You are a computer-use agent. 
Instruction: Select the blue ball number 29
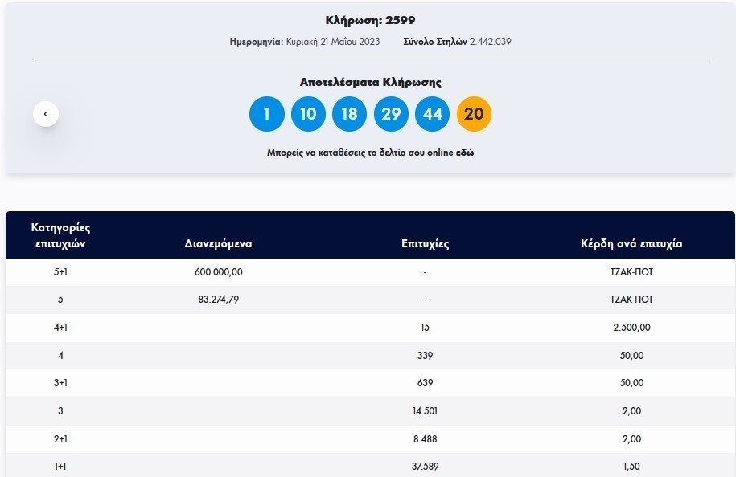[391, 114]
